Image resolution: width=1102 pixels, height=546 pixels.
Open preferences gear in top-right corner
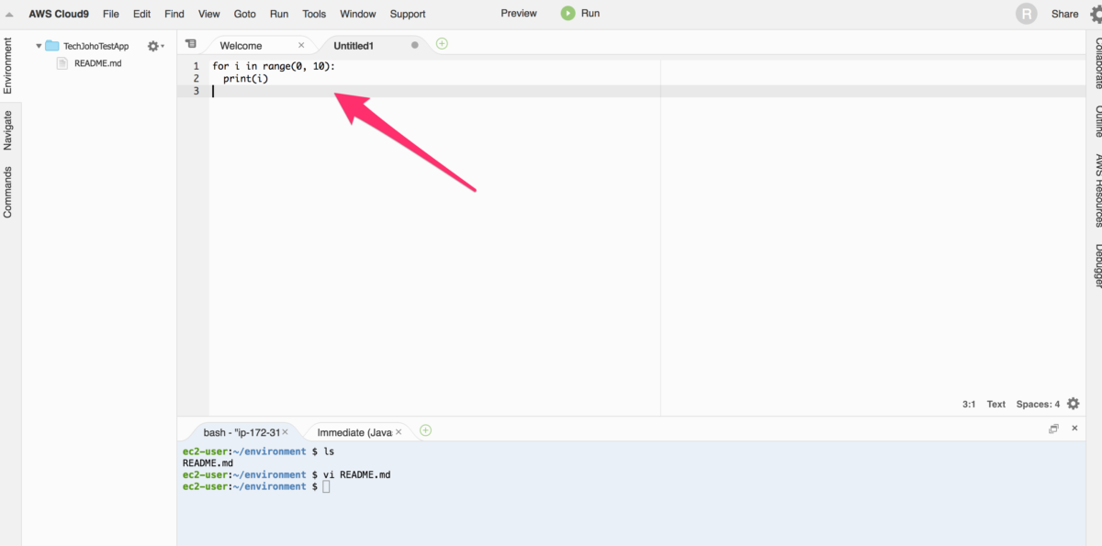(1095, 14)
